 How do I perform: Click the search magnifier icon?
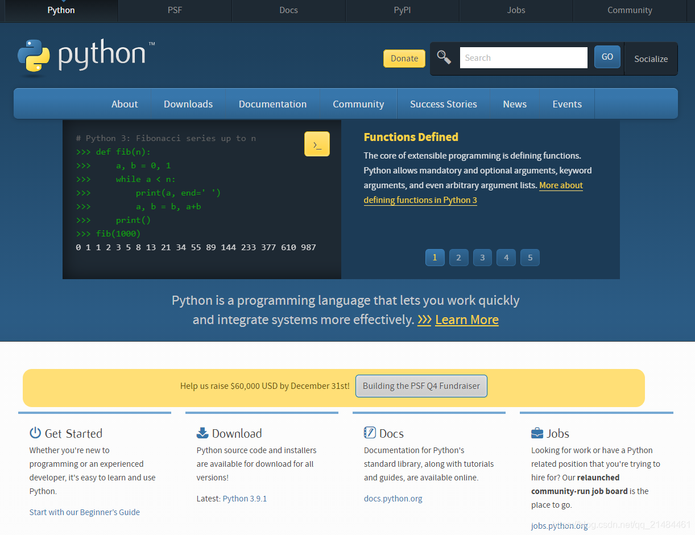coord(444,57)
